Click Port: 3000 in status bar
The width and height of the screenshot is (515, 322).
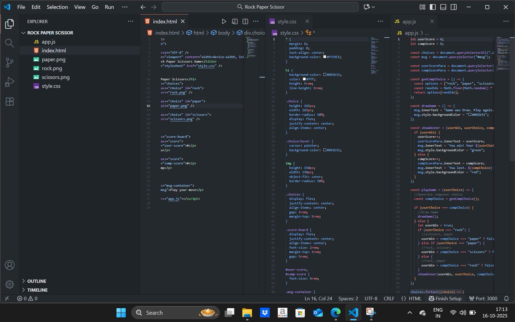[483, 298]
